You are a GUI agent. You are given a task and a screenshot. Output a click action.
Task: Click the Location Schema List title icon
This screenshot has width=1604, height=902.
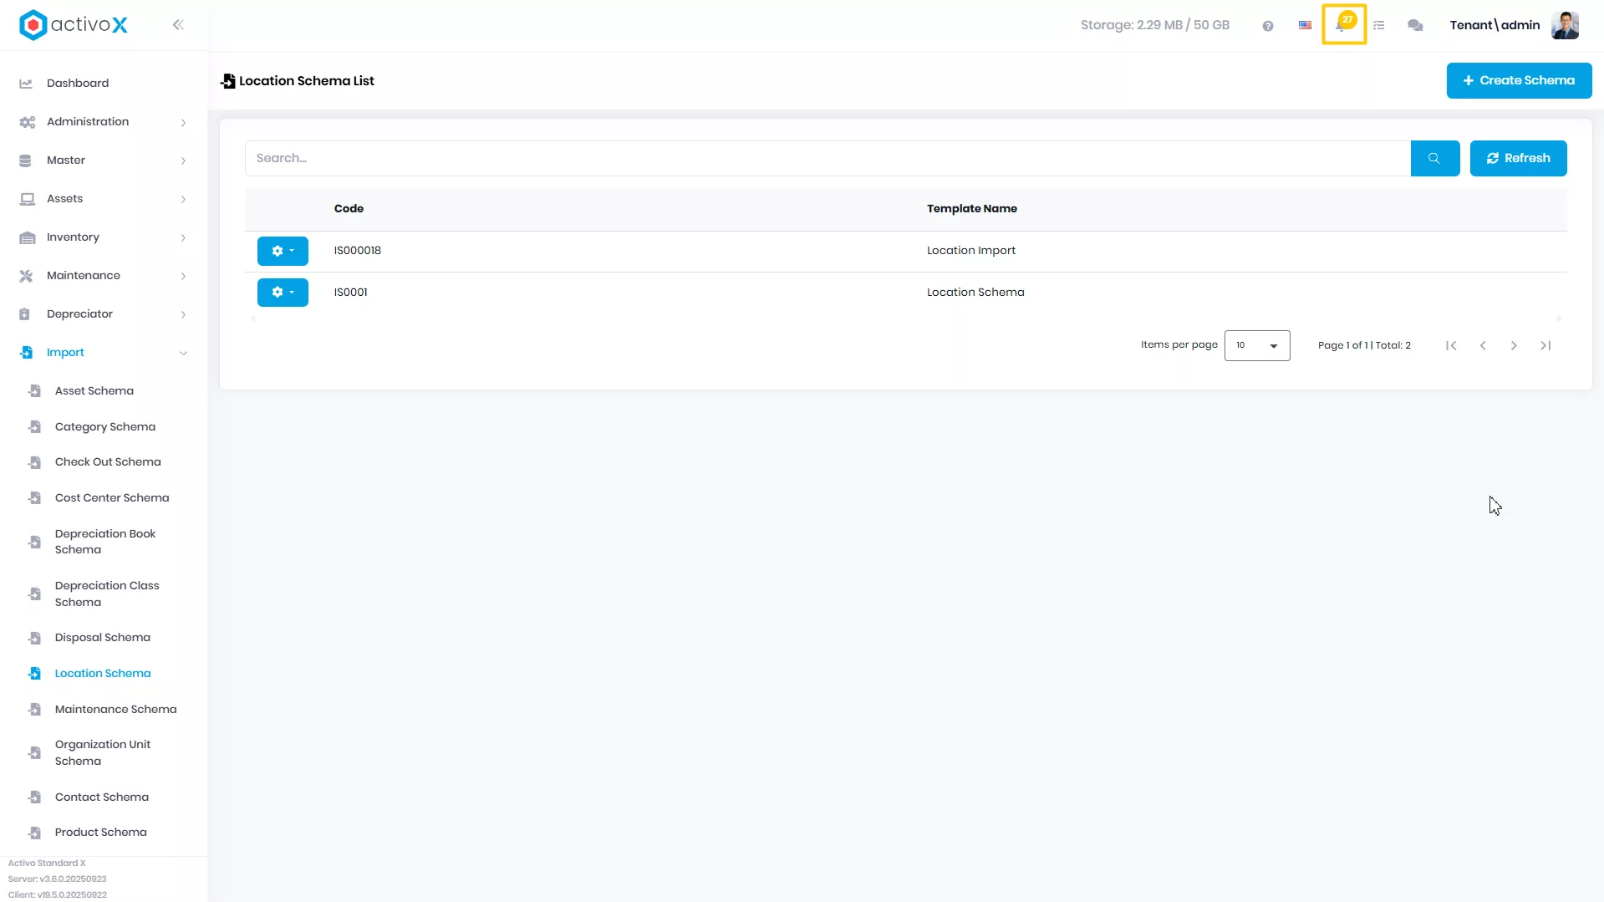click(x=227, y=81)
